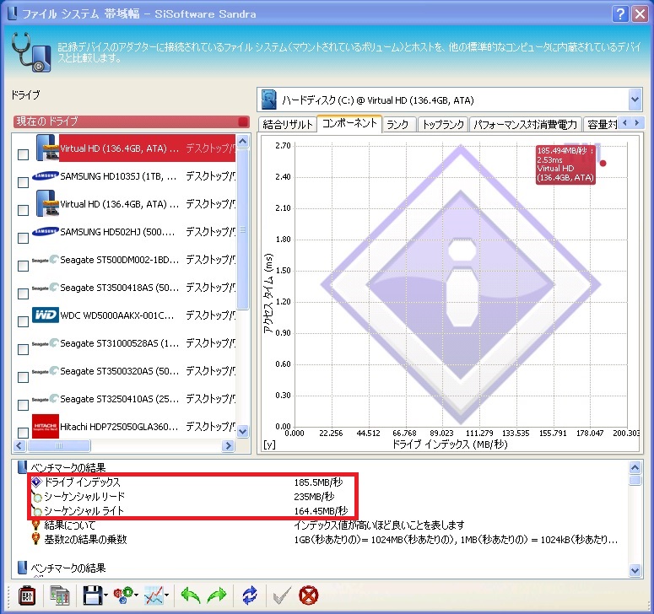Image resolution: width=654 pixels, height=614 pixels.
Task: Click the line chart options icon
Action: pyautogui.click(x=154, y=595)
